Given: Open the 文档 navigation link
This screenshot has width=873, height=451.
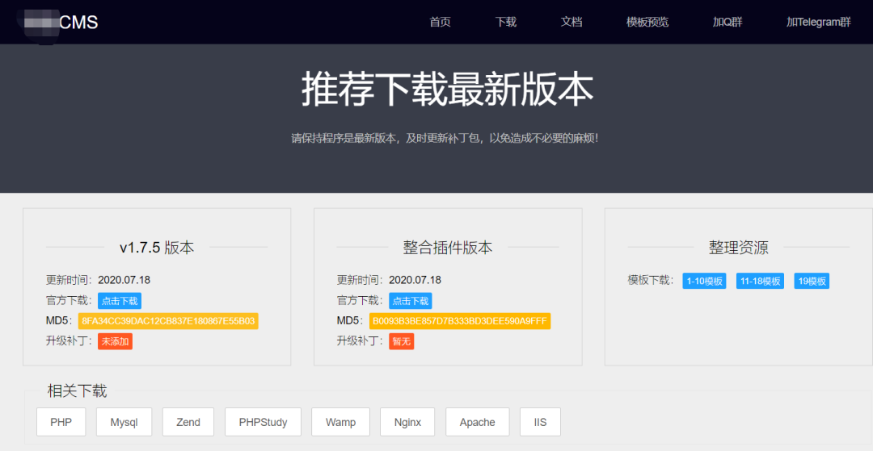Looking at the screenshot, I should pos(571,22).
